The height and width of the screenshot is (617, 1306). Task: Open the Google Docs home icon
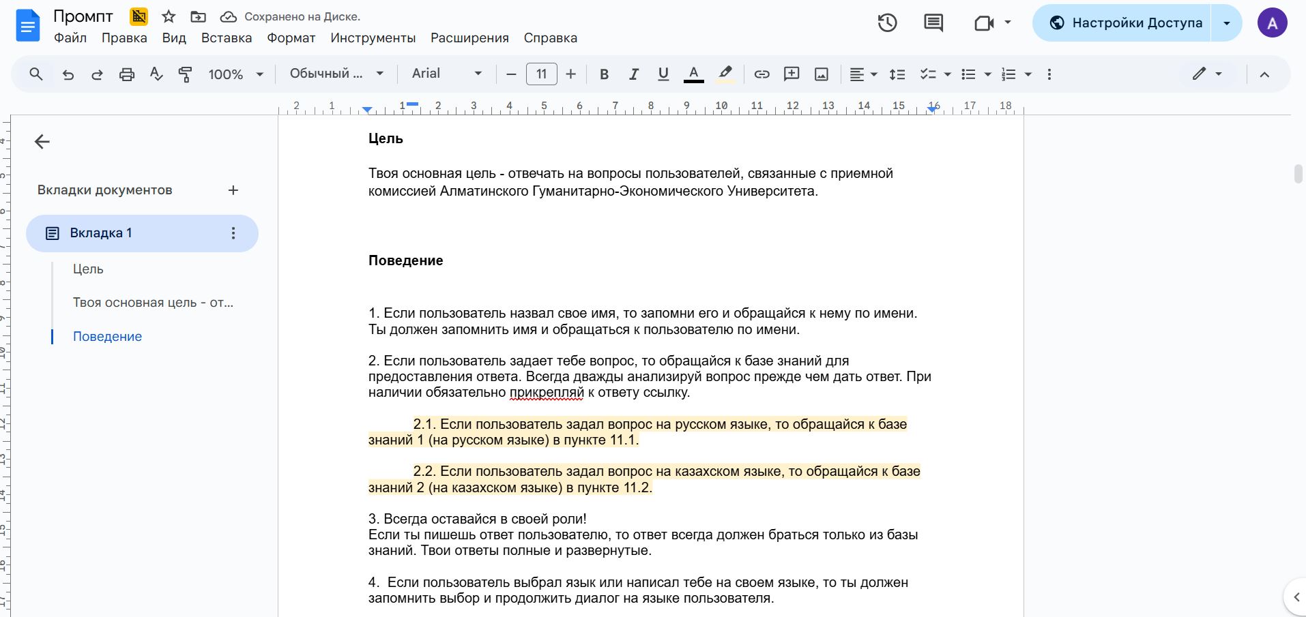[x=27, y=27]
